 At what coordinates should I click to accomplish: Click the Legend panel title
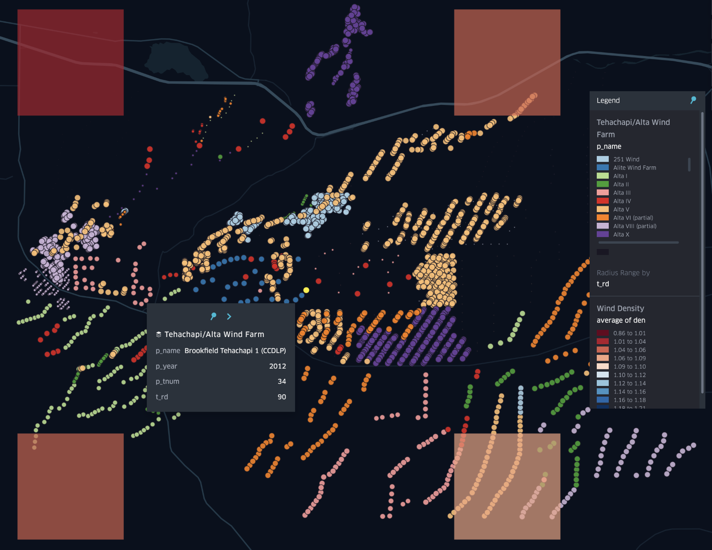point(608,100)
